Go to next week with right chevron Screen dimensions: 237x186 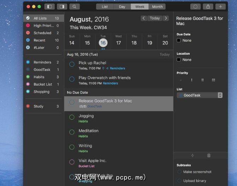(x=166, y=18)
